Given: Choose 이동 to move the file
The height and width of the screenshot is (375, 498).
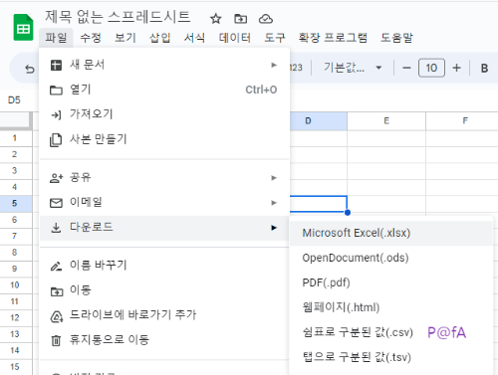Looking at the screenshot, I should point(164,290).
